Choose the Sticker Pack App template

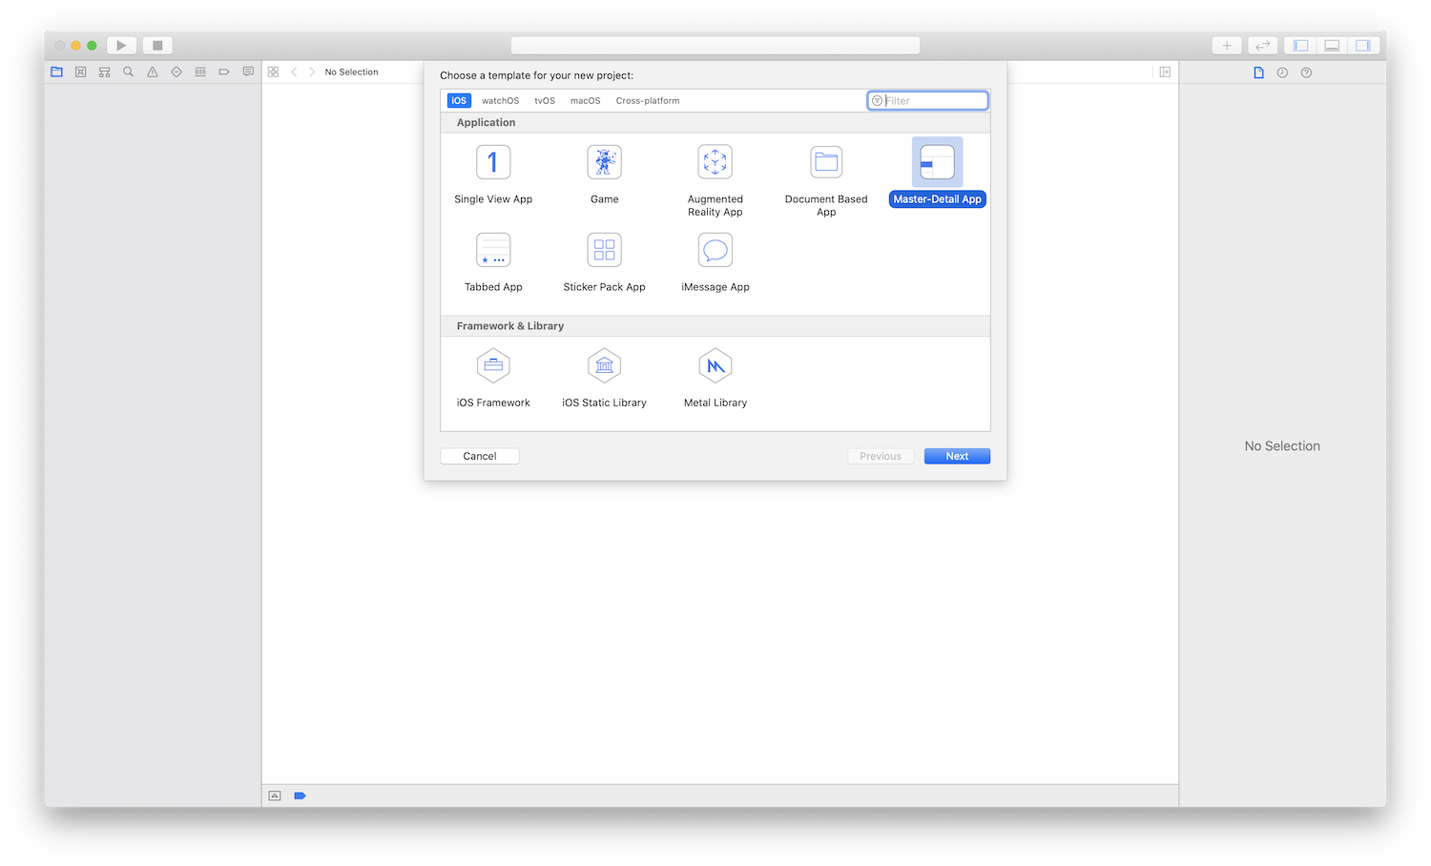[x=605, y=262]
